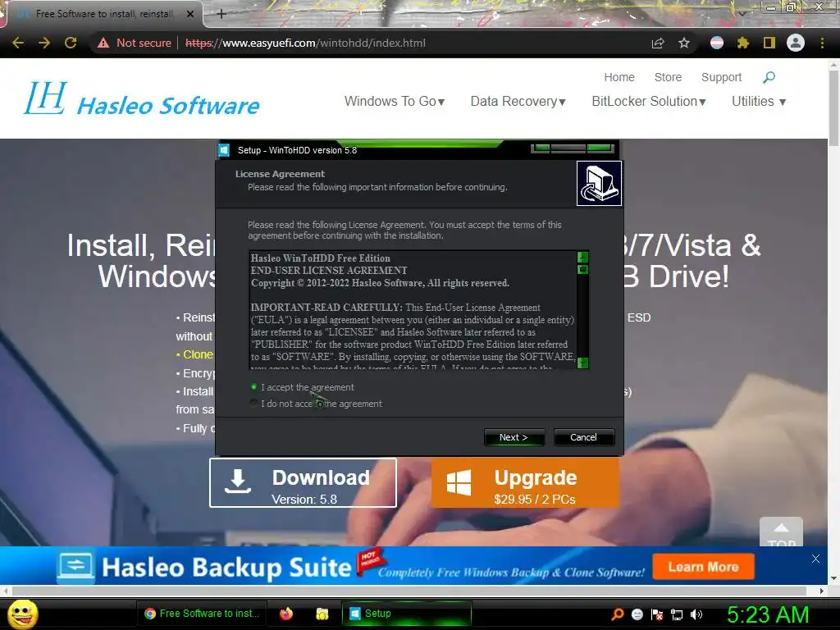
Task: Click the setup installer computer icon
Action: point(599,183)
